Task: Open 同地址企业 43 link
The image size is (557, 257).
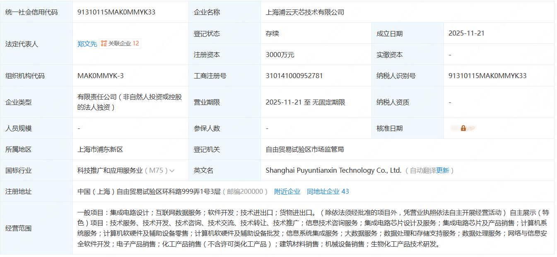Action: coord(328,191)
